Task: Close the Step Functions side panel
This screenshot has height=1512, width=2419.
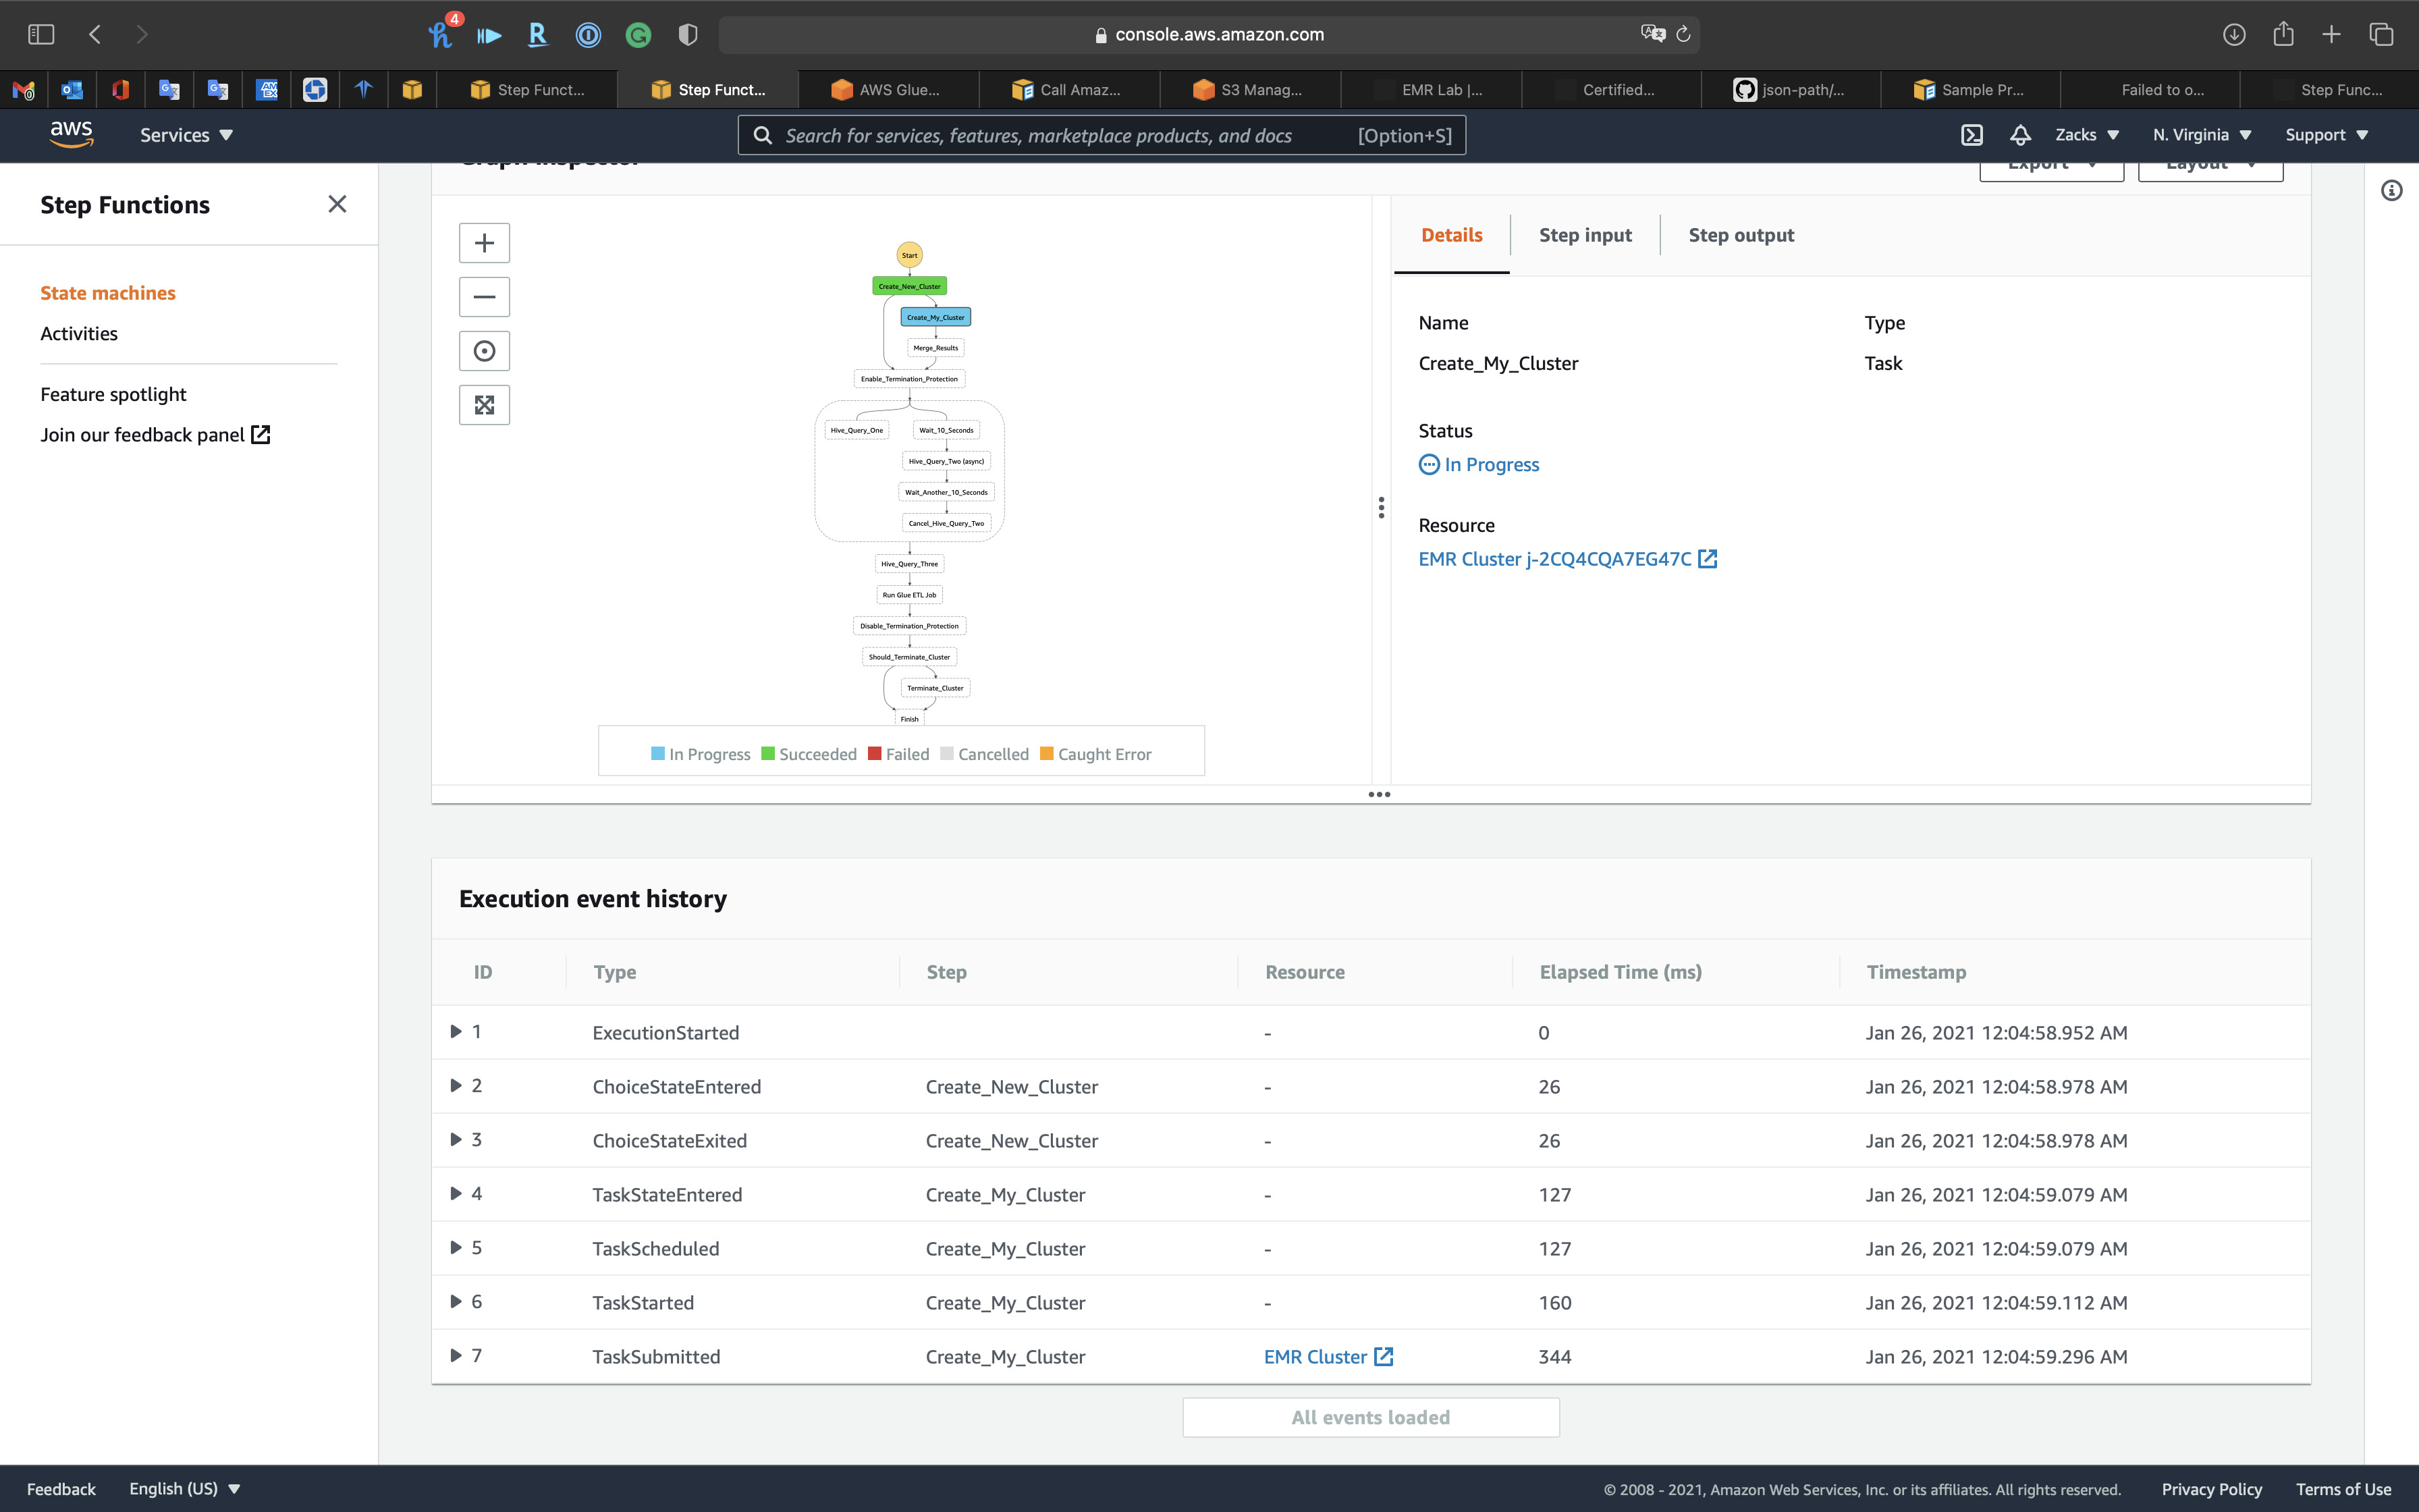Action: point(337,204)
